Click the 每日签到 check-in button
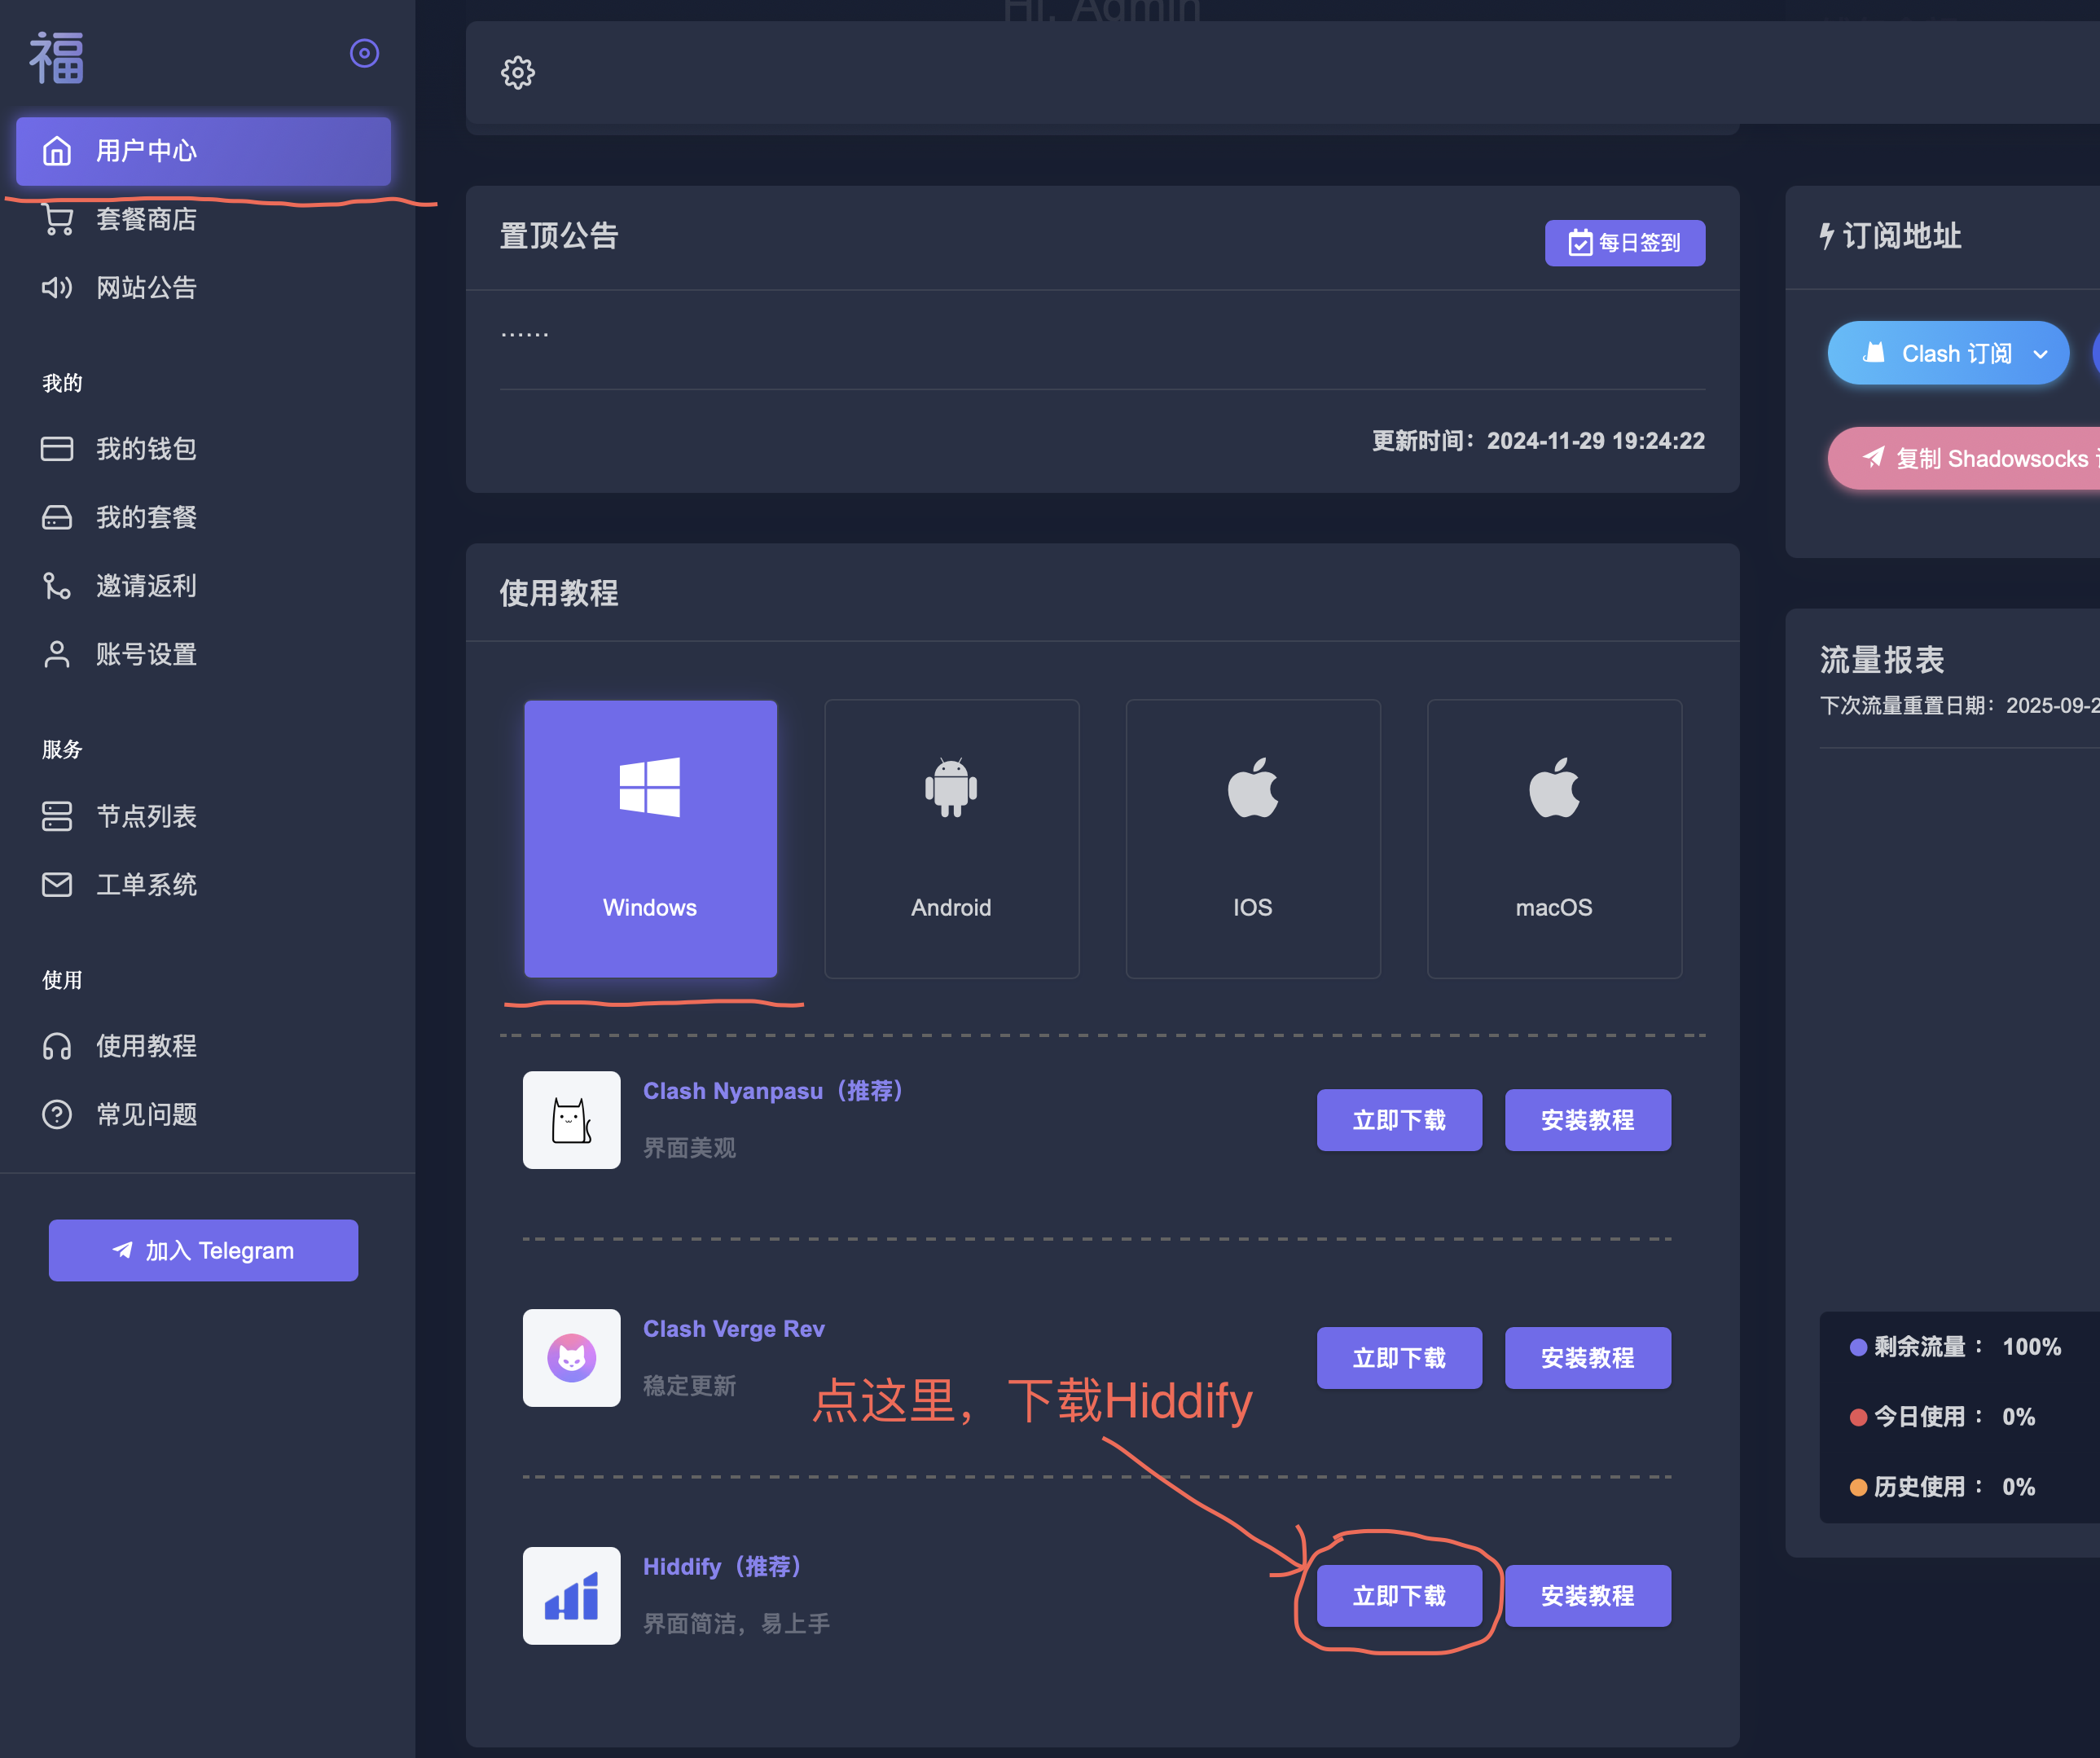The height and width of the screenshot is (1758, 2100). (1624, 243)
